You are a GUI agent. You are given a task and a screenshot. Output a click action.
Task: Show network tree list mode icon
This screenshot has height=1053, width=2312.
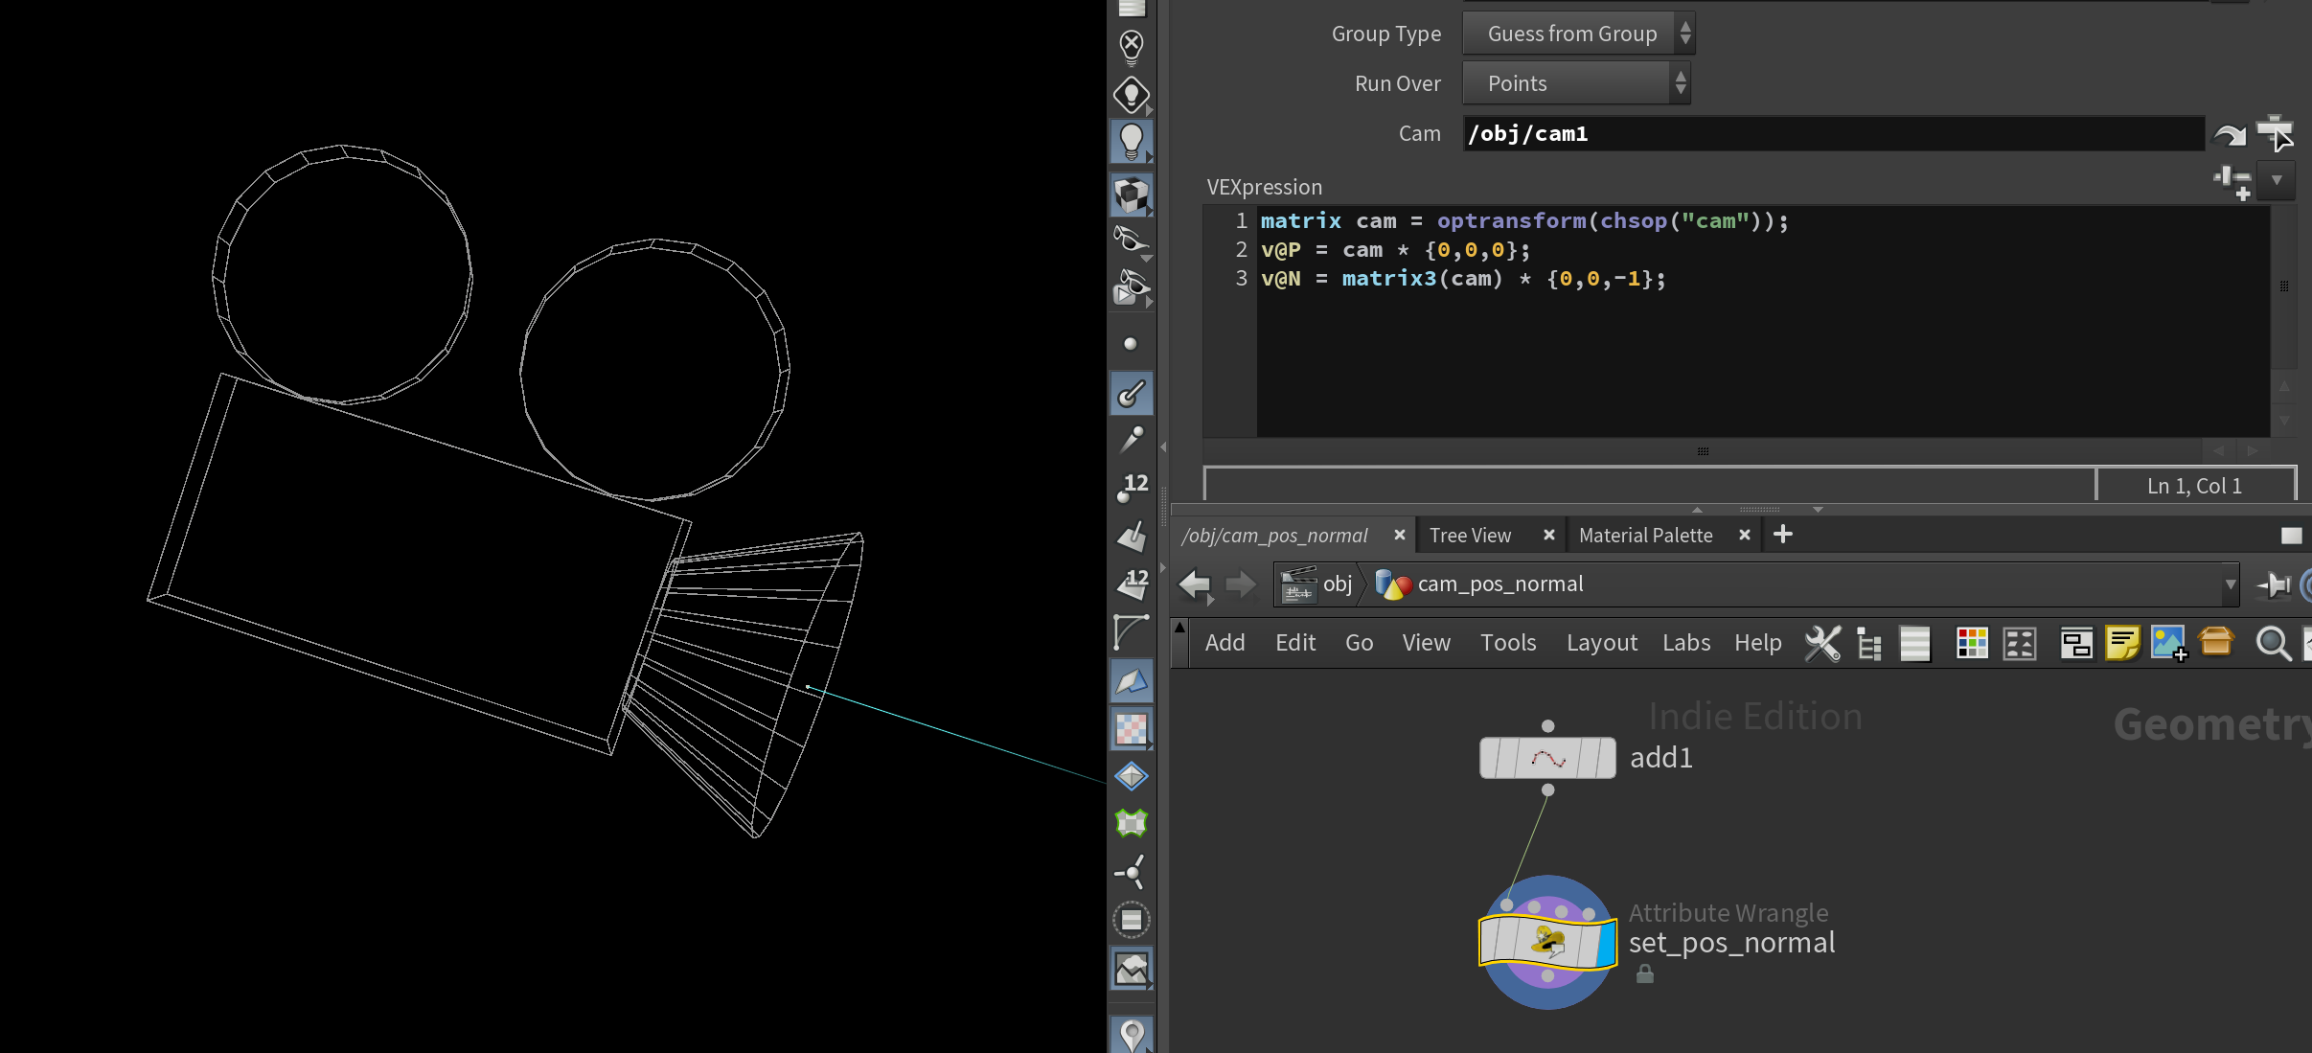[x=1868, y=643]
